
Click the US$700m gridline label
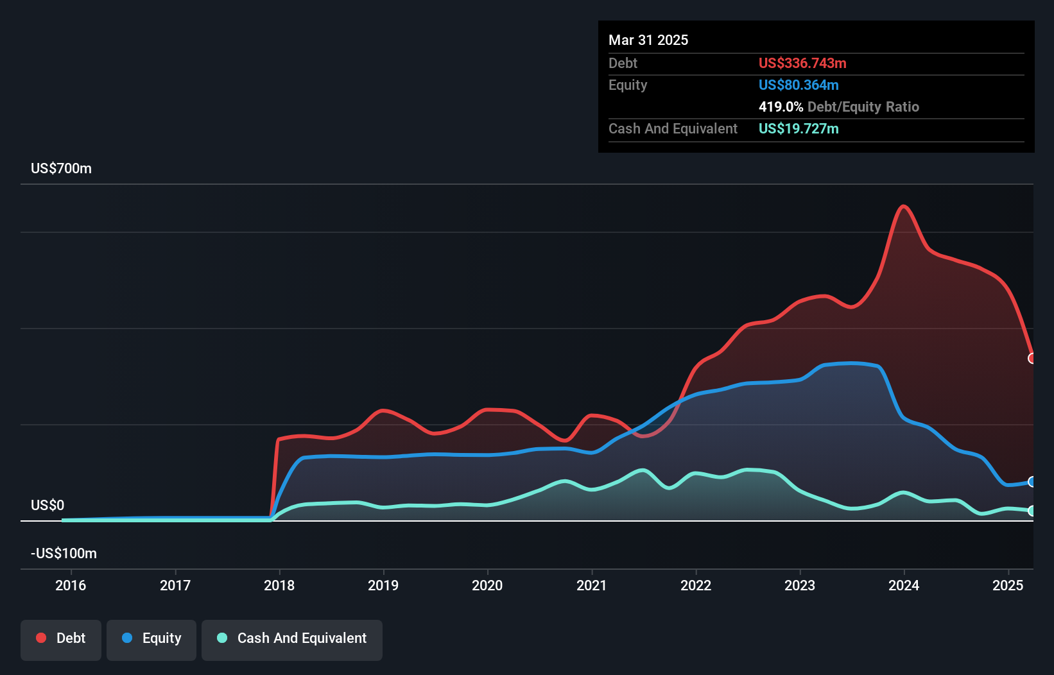click(61, 168)
